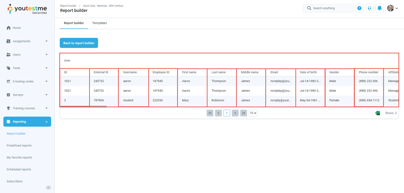Open the user profile avatar menu
Screen dimensions: 404x193
[392, 8]
